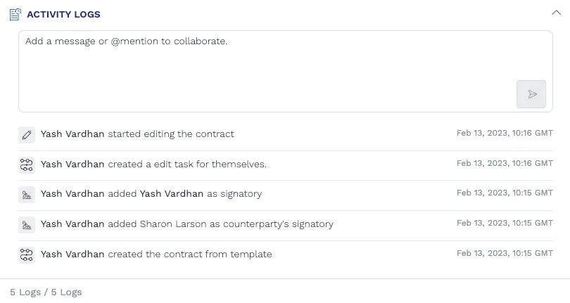Open Yash Vardhan in started editing log
Image resolution: width=570 pixels, height=303 pixels.
pyautogui.click(x=72, y=134)
